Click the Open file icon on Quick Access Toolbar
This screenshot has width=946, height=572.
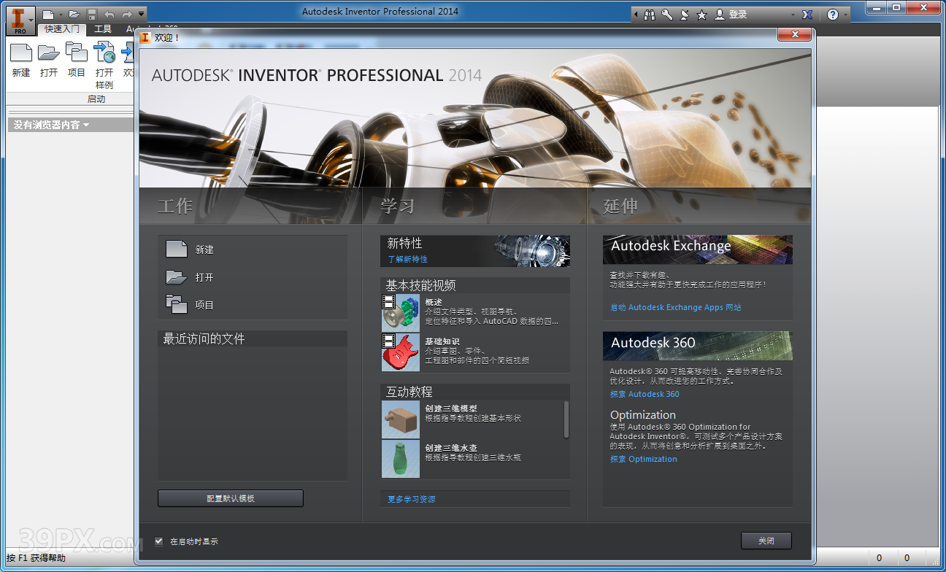tap(74, 14)
